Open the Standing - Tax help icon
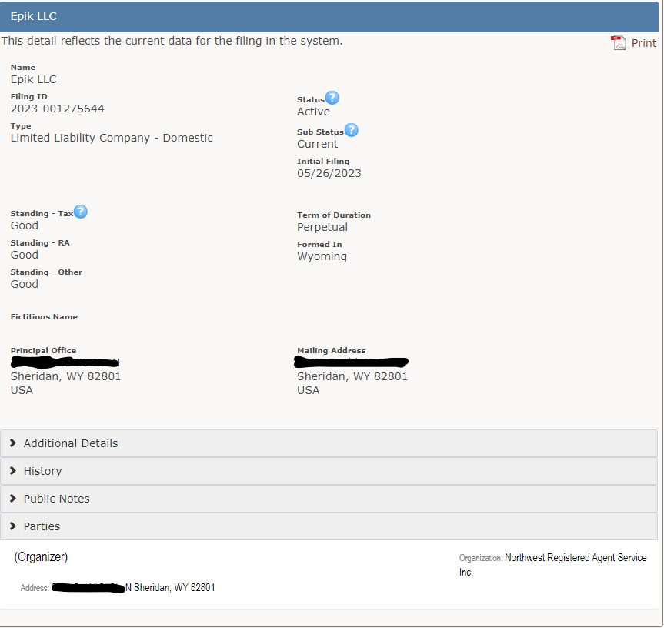664x628 pixels. point(81,212)
